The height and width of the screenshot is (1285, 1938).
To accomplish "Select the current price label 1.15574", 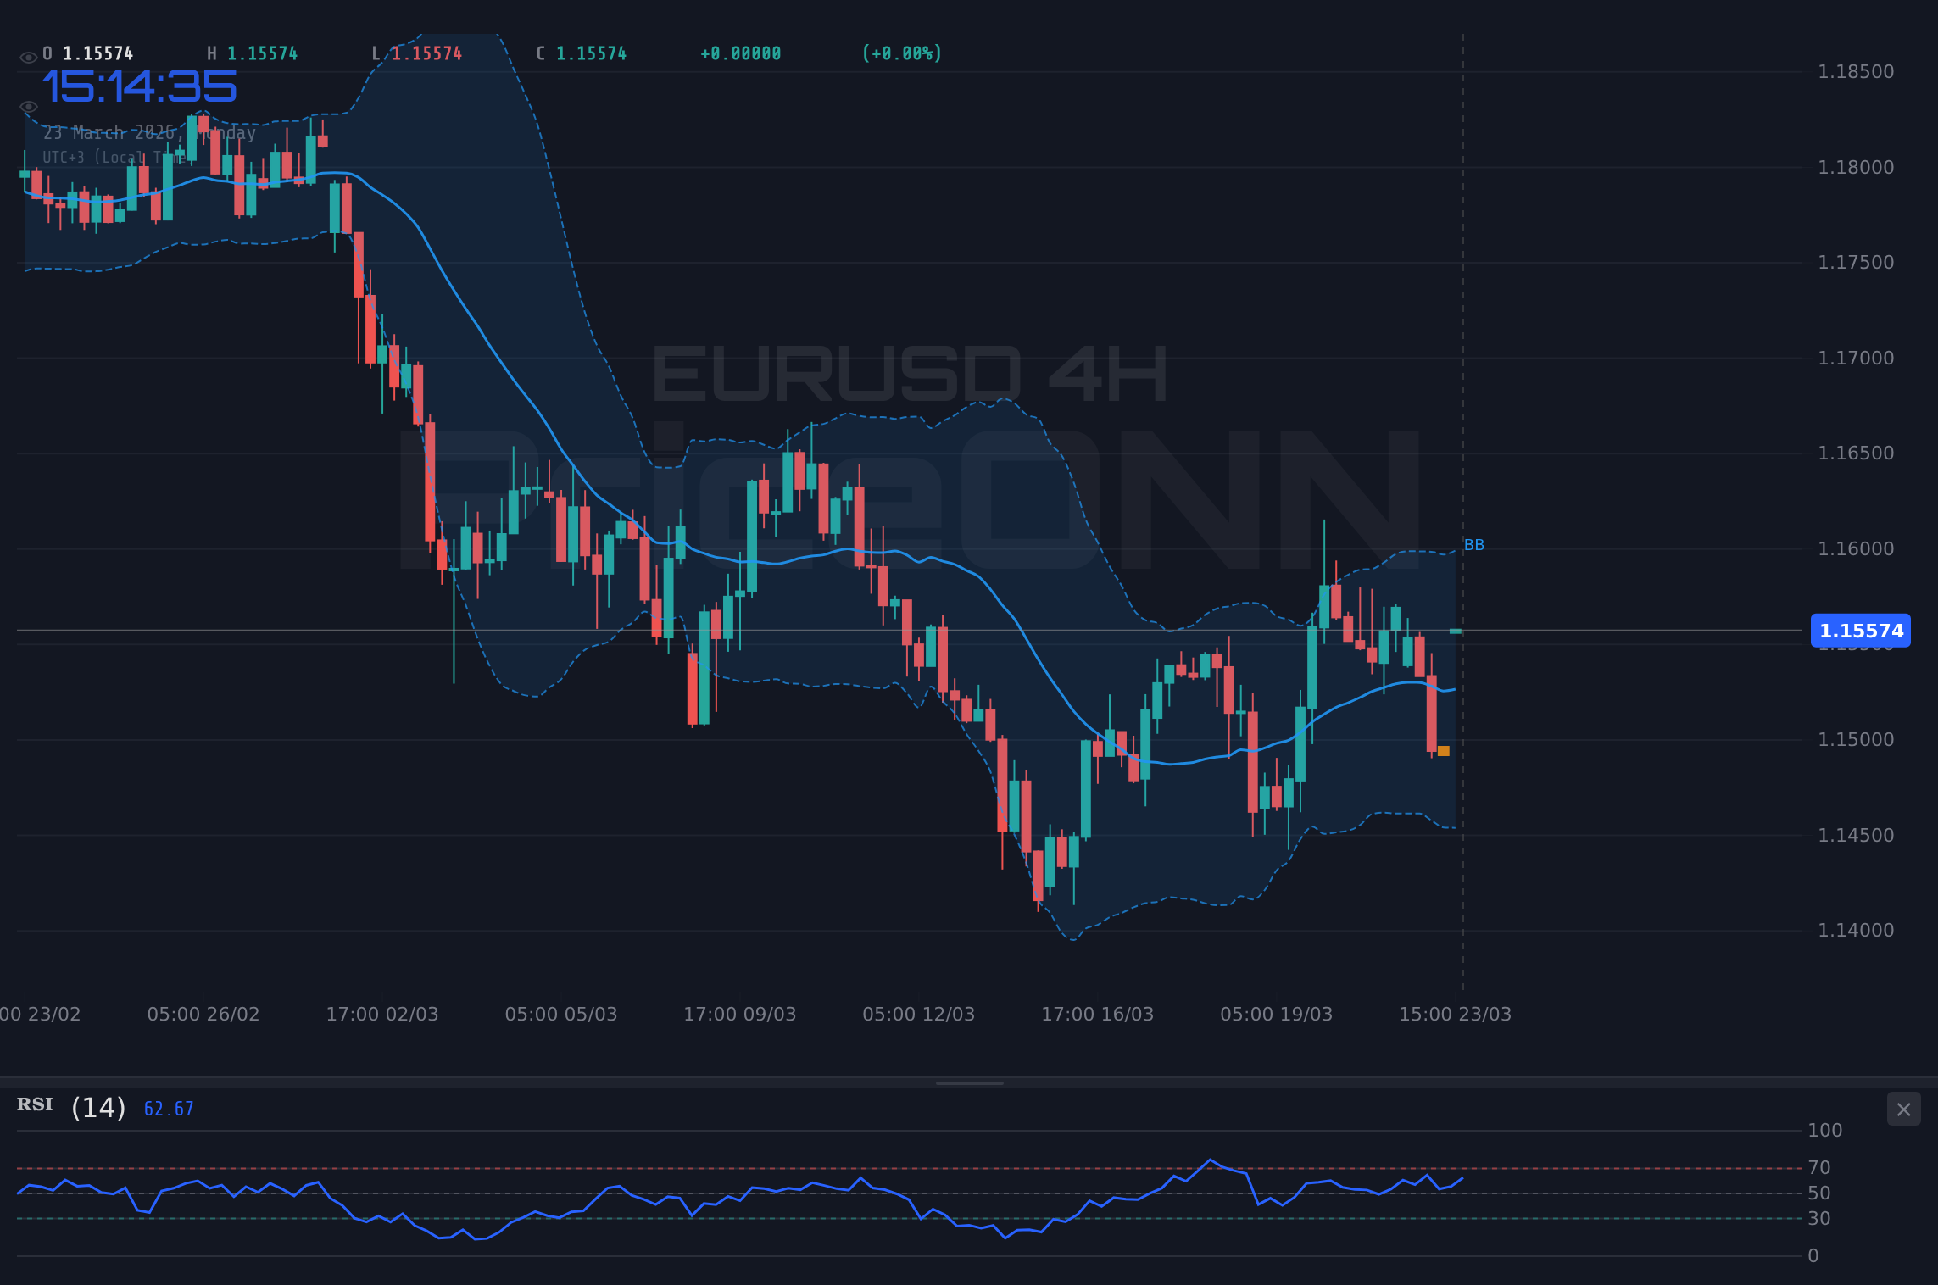I will (1861, 631).
